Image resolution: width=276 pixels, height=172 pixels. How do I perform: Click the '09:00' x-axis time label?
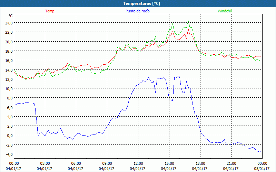point(107,164)
